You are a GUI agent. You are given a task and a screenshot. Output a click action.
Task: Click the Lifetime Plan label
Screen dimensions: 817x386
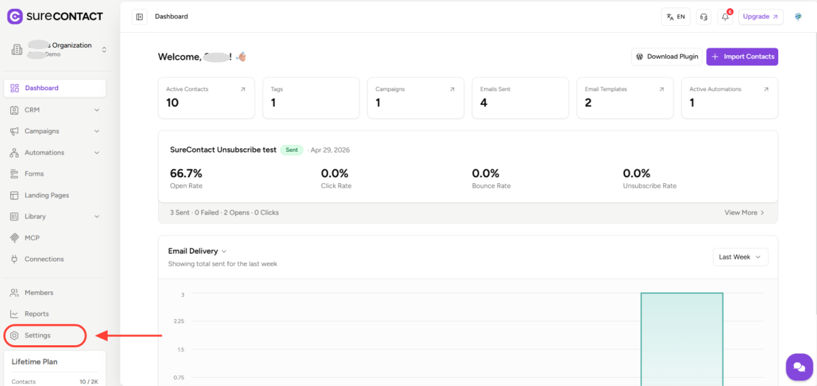coord(35,361)
